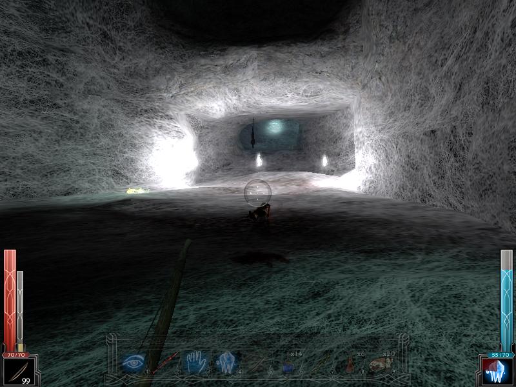
Task: Eat the food item marked x20
Action: point(380,364)
